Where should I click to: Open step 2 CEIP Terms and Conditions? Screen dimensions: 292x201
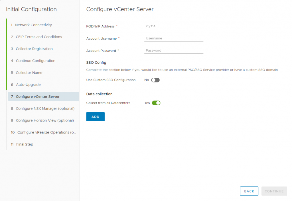pos(43,37)
